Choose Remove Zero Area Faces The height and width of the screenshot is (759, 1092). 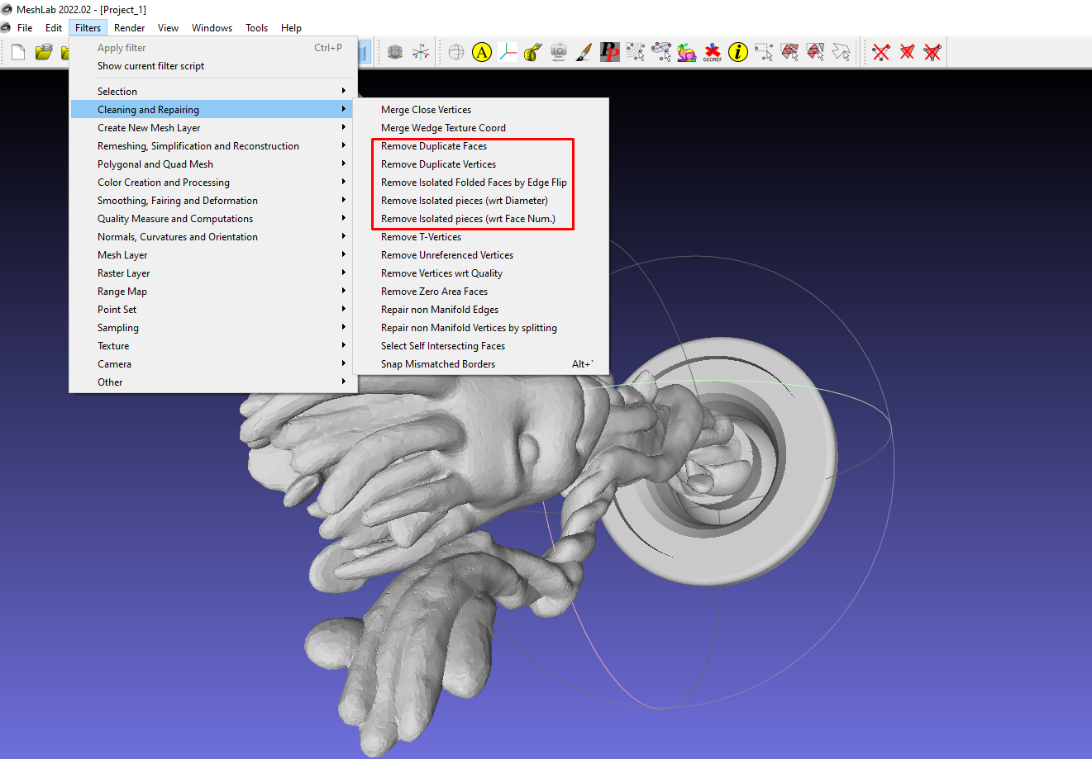(481, 292)
